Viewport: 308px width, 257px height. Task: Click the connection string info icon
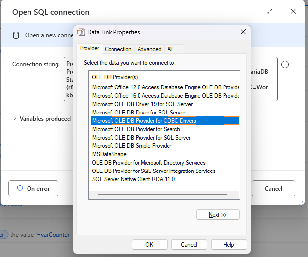[285, 65]
